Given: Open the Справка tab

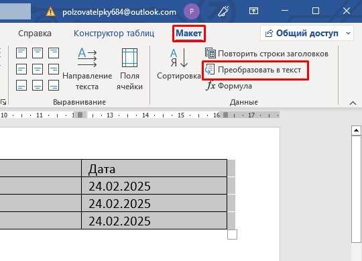Looking at the screenshot, I should pyautogui.click(x=35, y=34).
